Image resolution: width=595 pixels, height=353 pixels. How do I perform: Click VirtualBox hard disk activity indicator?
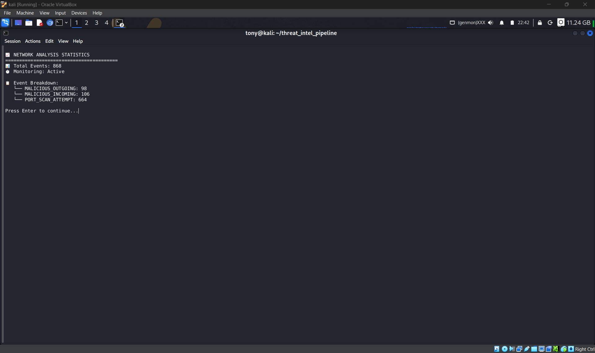497,349
